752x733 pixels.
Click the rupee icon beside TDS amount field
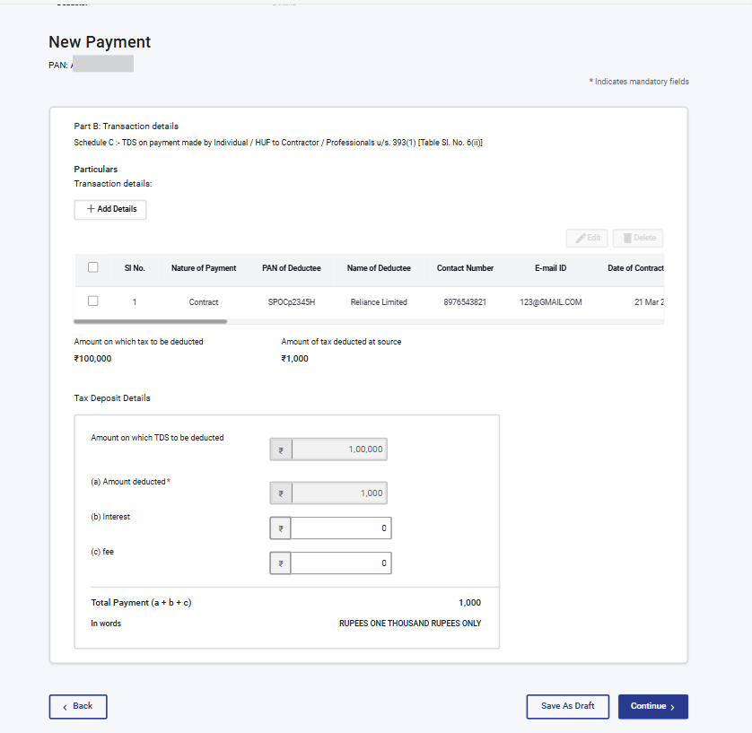coord(279,449)
